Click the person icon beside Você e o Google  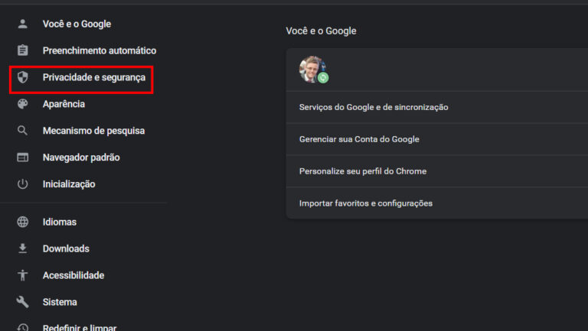[23, 24]
